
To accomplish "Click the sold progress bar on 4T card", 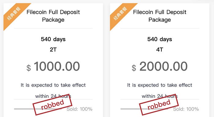I will [x=144, y=109].
